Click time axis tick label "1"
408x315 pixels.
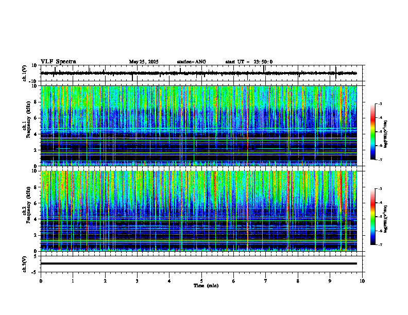click(73, 281)
